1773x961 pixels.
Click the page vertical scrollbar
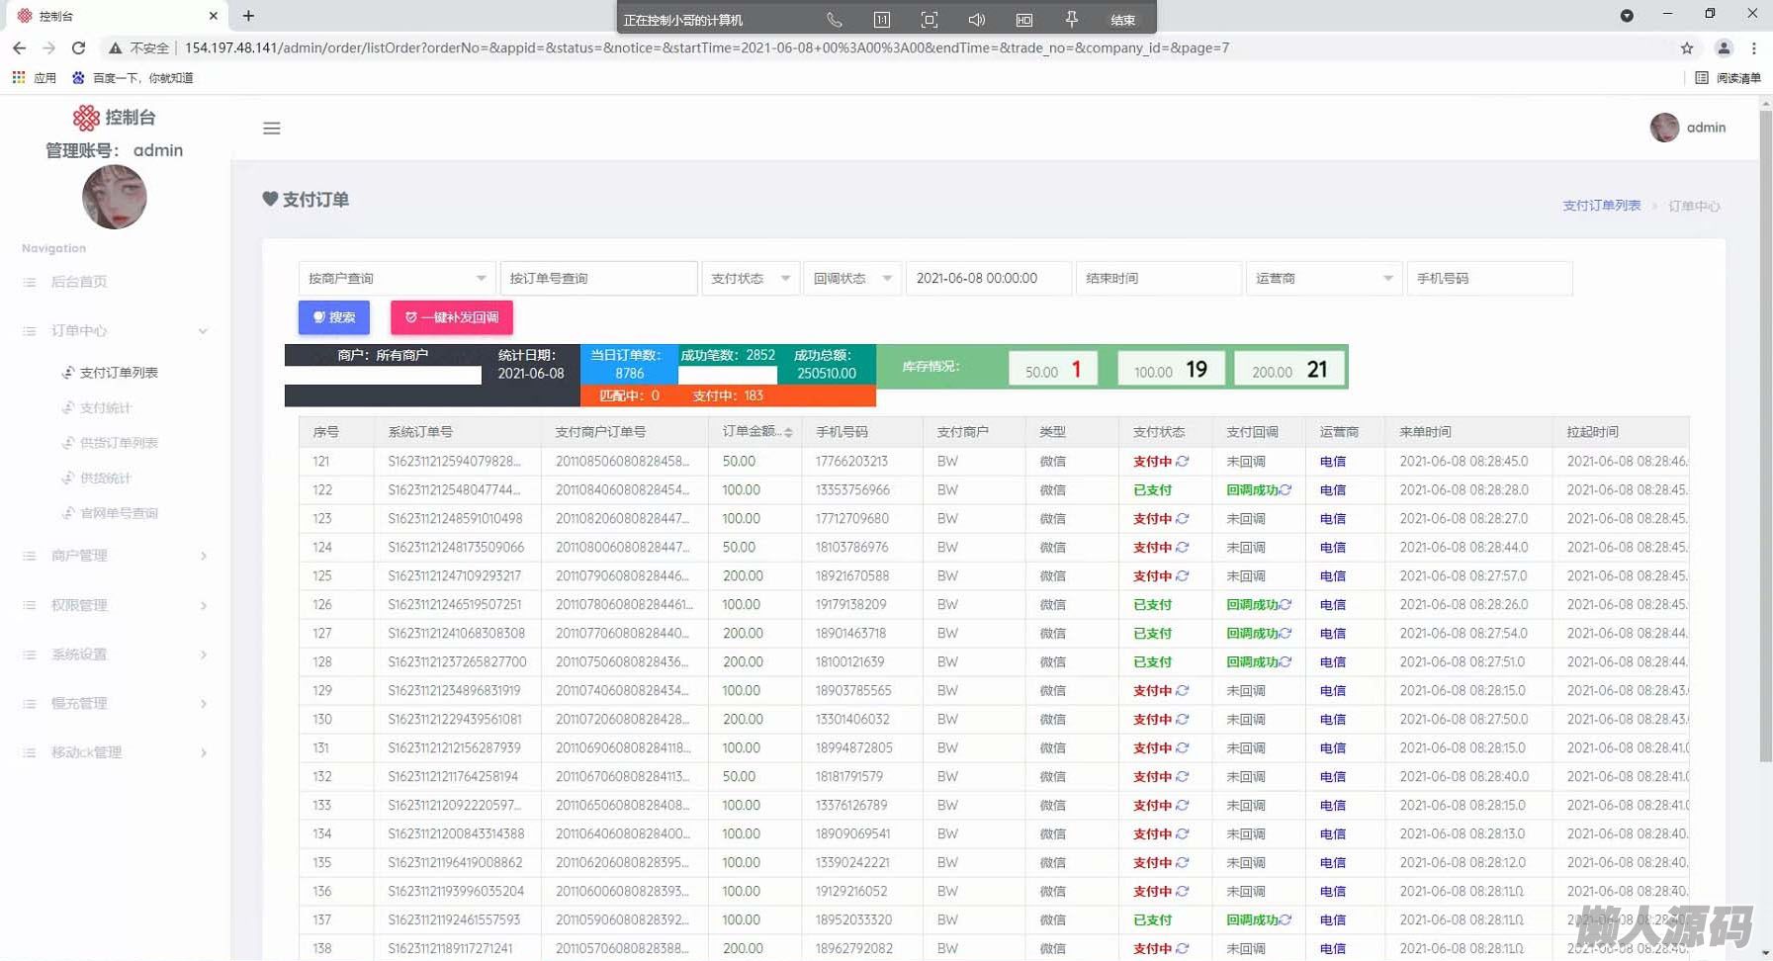1765,445
